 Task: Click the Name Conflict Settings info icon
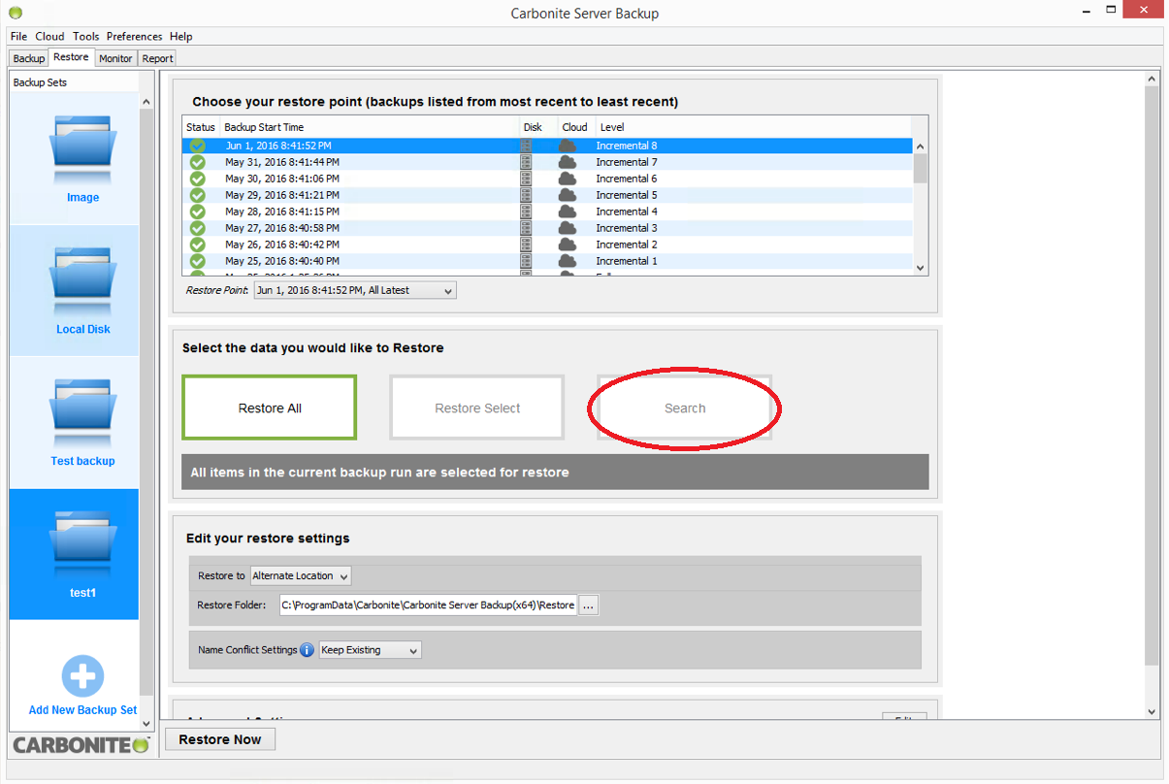[307, 650]
